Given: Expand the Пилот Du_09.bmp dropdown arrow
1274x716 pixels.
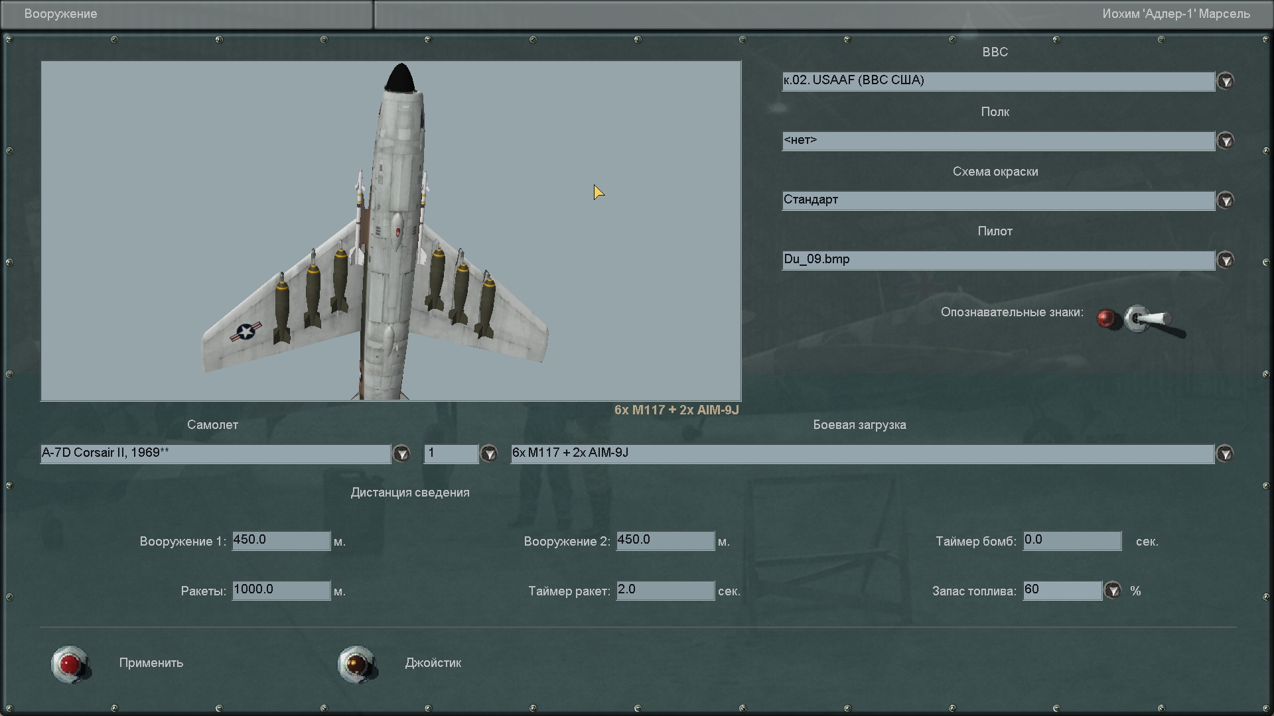Looking at the screenshot, I should click(x=1225, y=261).
